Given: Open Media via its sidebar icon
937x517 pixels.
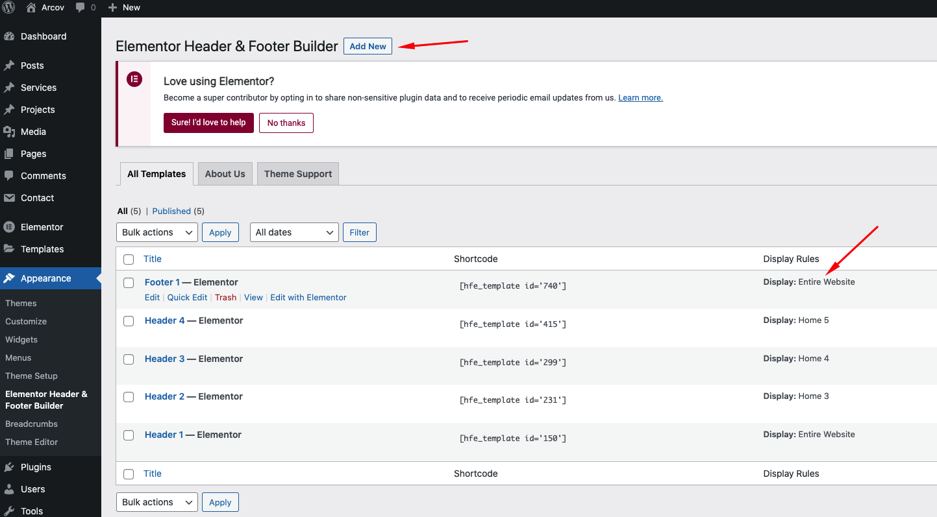Looking at the screenshot, I should 9,132.
